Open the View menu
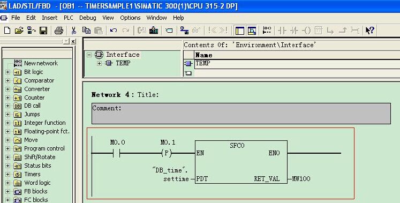The image size is (400, 203). (108, 18)
